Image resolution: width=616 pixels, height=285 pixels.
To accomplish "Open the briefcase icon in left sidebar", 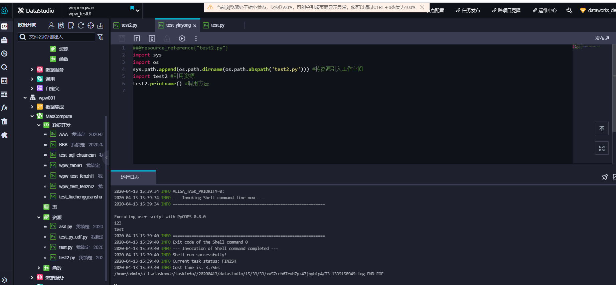I will click(4, 40).
